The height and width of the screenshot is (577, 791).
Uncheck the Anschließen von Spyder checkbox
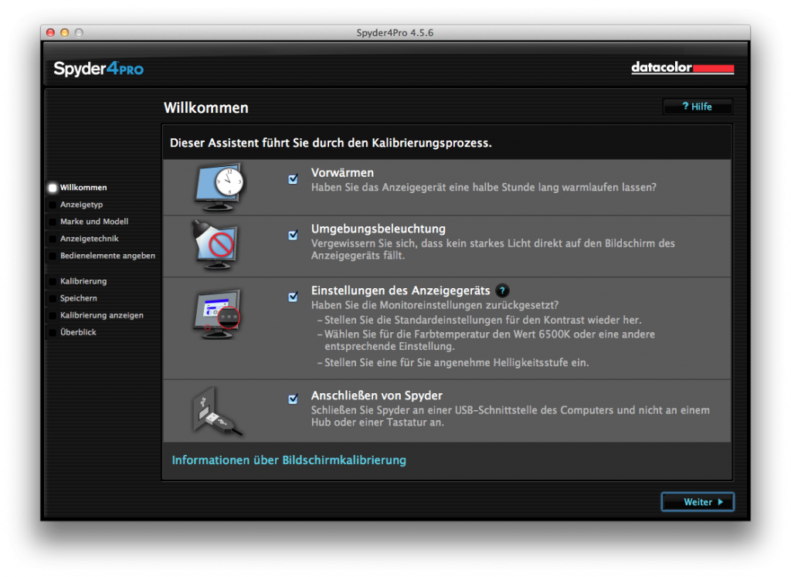293,399
